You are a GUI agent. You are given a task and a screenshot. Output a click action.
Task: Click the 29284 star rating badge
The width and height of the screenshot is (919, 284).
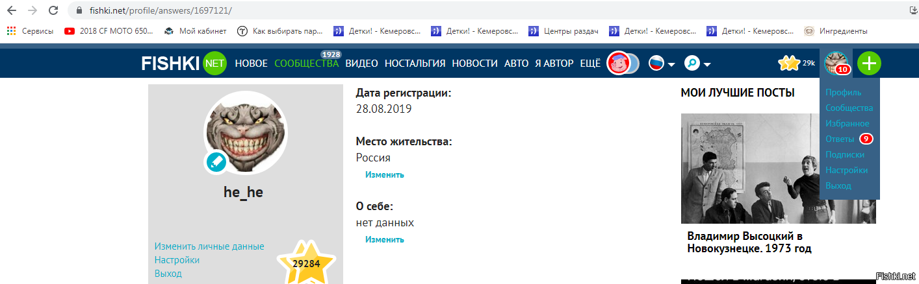pyautogui.click(x=306, y=263)
